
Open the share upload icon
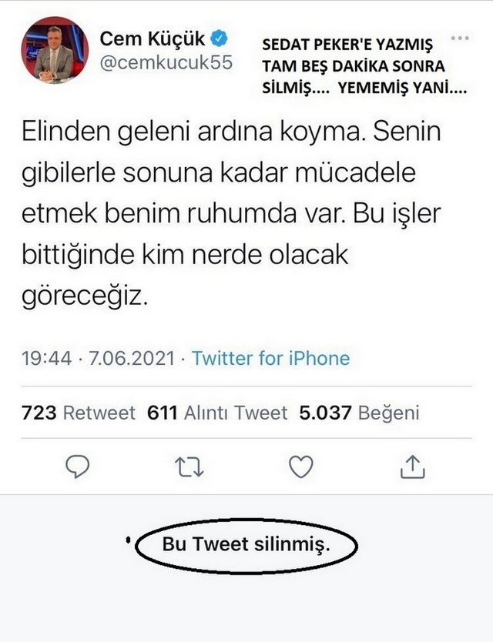[413, 466]
